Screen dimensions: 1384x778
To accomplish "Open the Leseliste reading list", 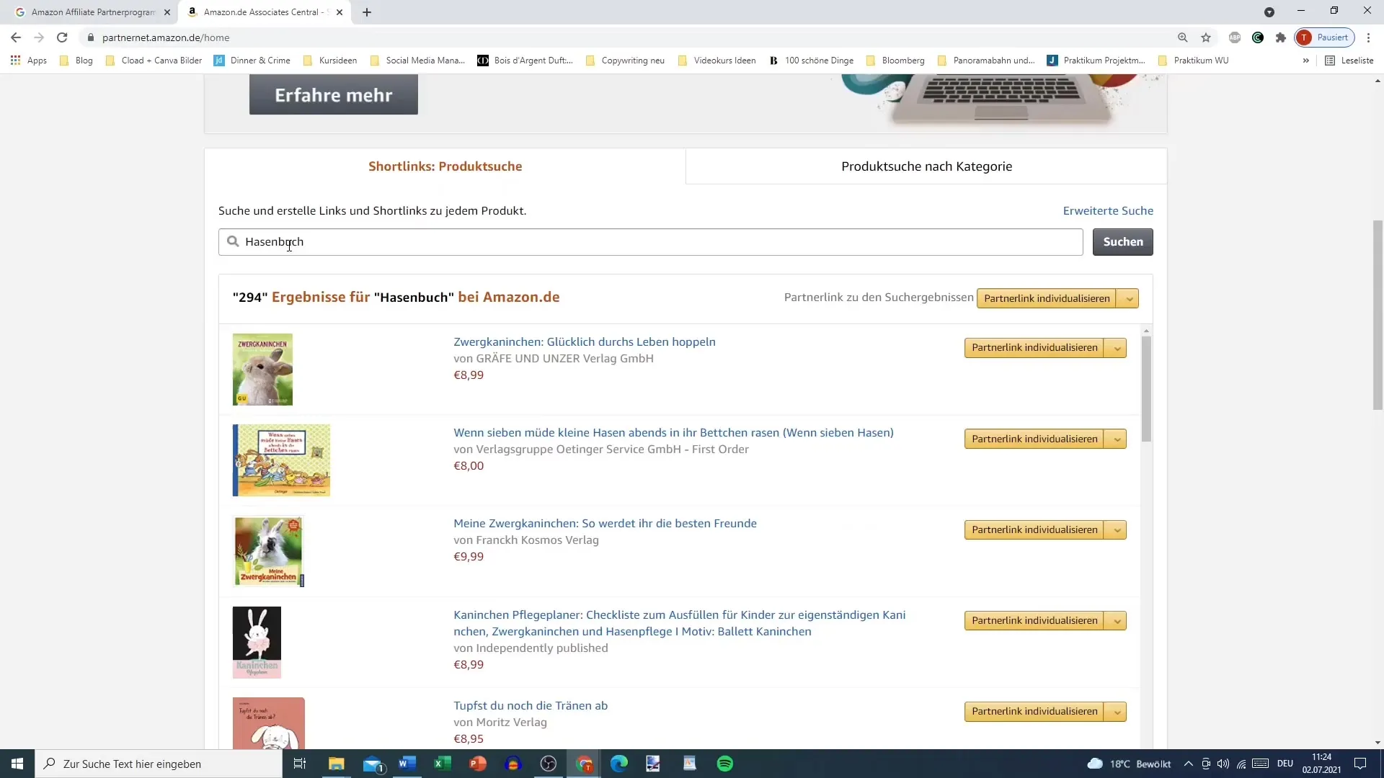I will [1349, 61].
